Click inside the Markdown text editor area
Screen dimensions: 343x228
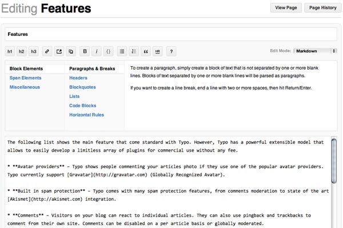click(167, 182)
